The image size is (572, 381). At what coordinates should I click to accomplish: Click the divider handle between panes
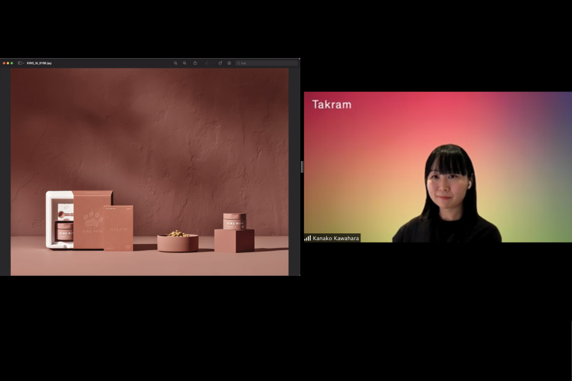point(302,167)
